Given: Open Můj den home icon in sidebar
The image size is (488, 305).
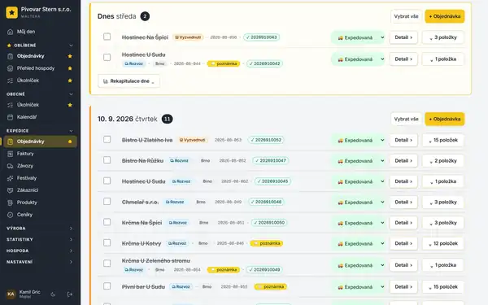Looking at the screenshot, I should pyautogui.click(x=11, y=32).
